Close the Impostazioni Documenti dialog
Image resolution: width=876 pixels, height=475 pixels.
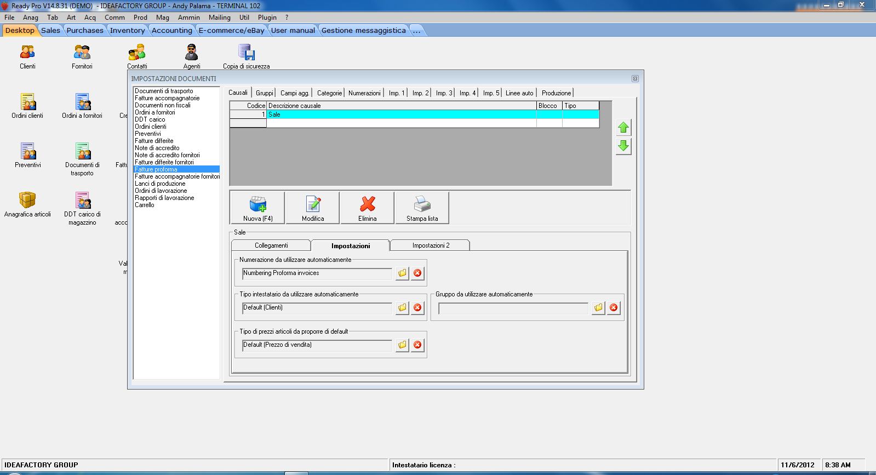635,78
